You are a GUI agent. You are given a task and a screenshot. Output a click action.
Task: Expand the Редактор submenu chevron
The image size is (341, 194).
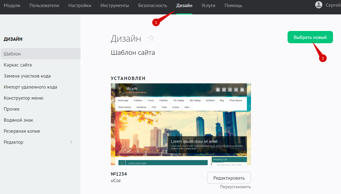[x=71, y=142]
